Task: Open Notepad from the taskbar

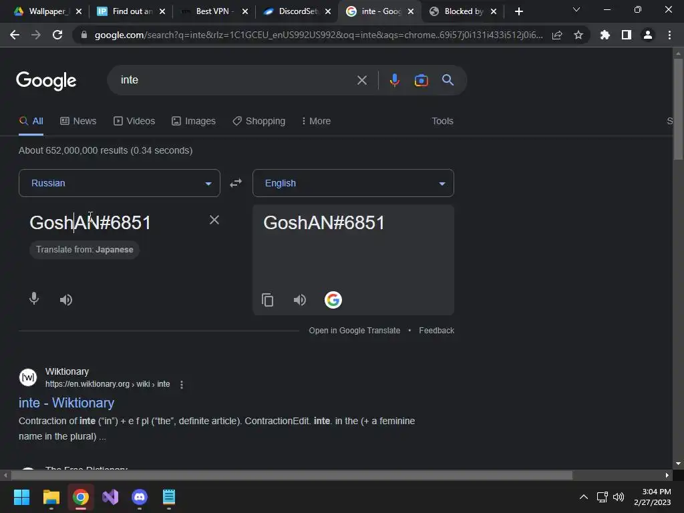Action: [169, 497]
